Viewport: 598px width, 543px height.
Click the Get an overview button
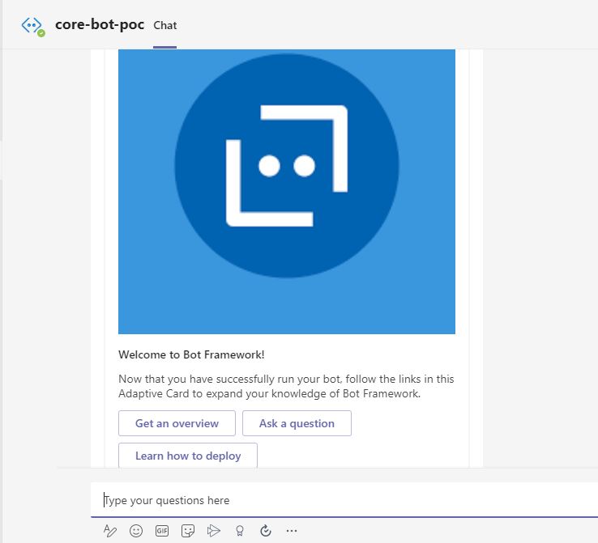pyautogui.click(x=177, y=423)
